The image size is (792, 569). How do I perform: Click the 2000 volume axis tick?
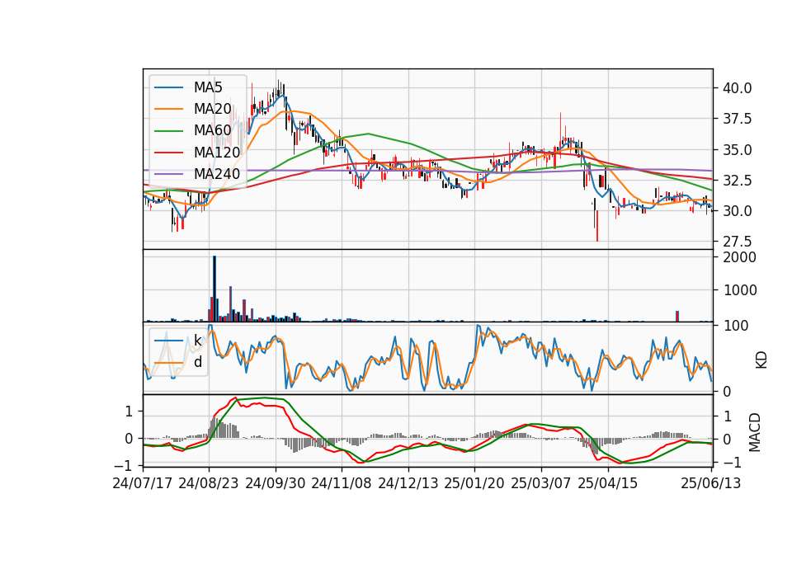coord(739,257)
